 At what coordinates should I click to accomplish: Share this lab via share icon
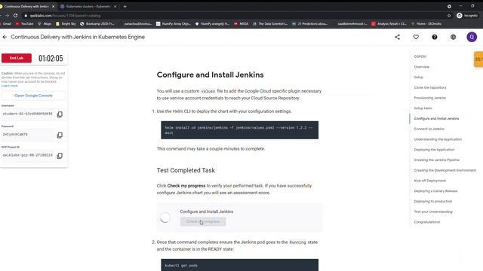click(398, 37)
